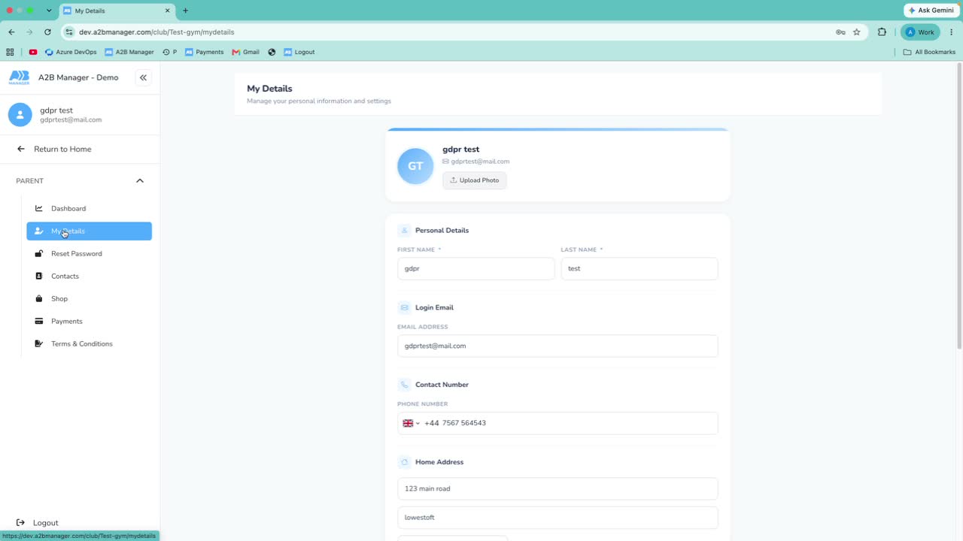Click the Terms & Conditions signature icon
The width and height of the screenshot is (963, 541).
pyautogui.click(x=39, y=343)
